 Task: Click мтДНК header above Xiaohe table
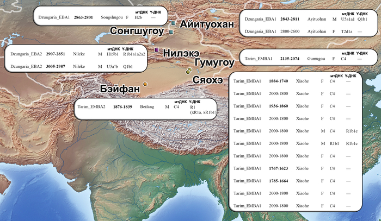tap(336, 76)
